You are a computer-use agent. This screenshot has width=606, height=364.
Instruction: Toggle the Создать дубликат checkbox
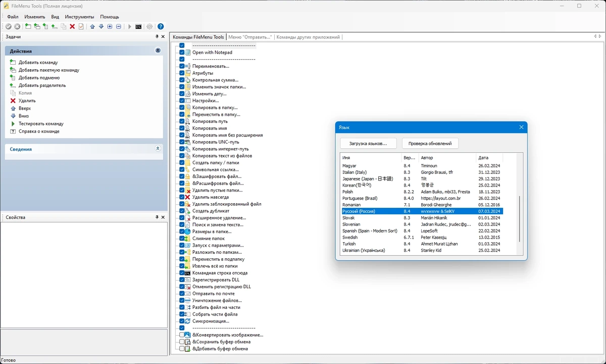[x=182, y=211]
